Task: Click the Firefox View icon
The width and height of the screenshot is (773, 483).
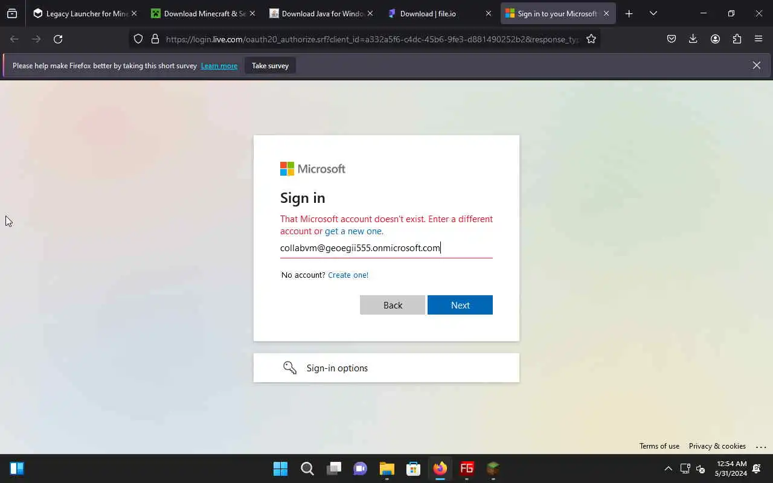Action: click(12, 13)
